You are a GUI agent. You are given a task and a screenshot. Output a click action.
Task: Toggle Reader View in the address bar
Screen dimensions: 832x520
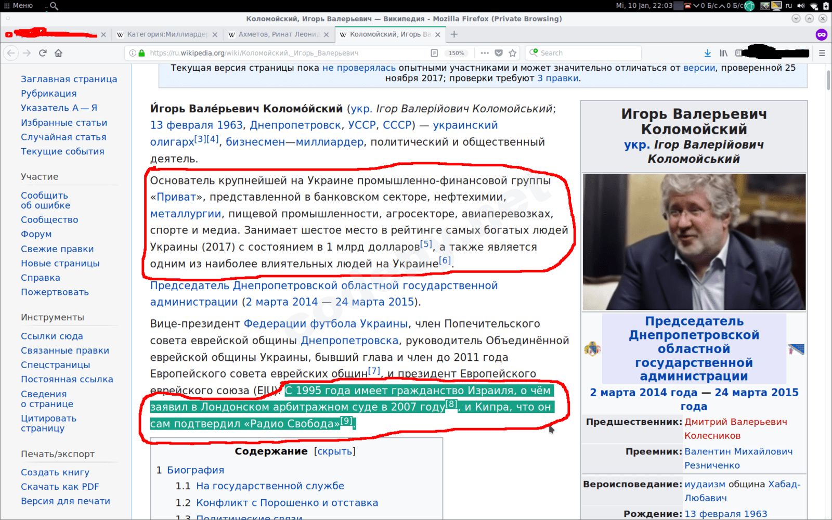433,53
